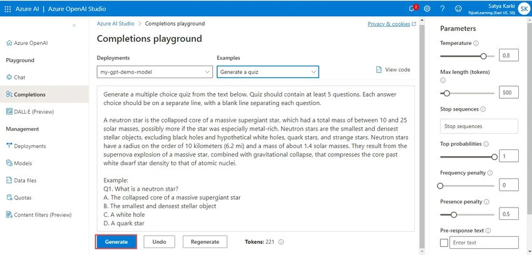
Task: Click the Generate button
Action: coord(116,242)
